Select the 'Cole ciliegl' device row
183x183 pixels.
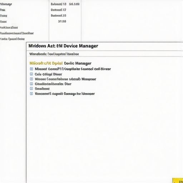pyautogui.click(x=48, y=74)
